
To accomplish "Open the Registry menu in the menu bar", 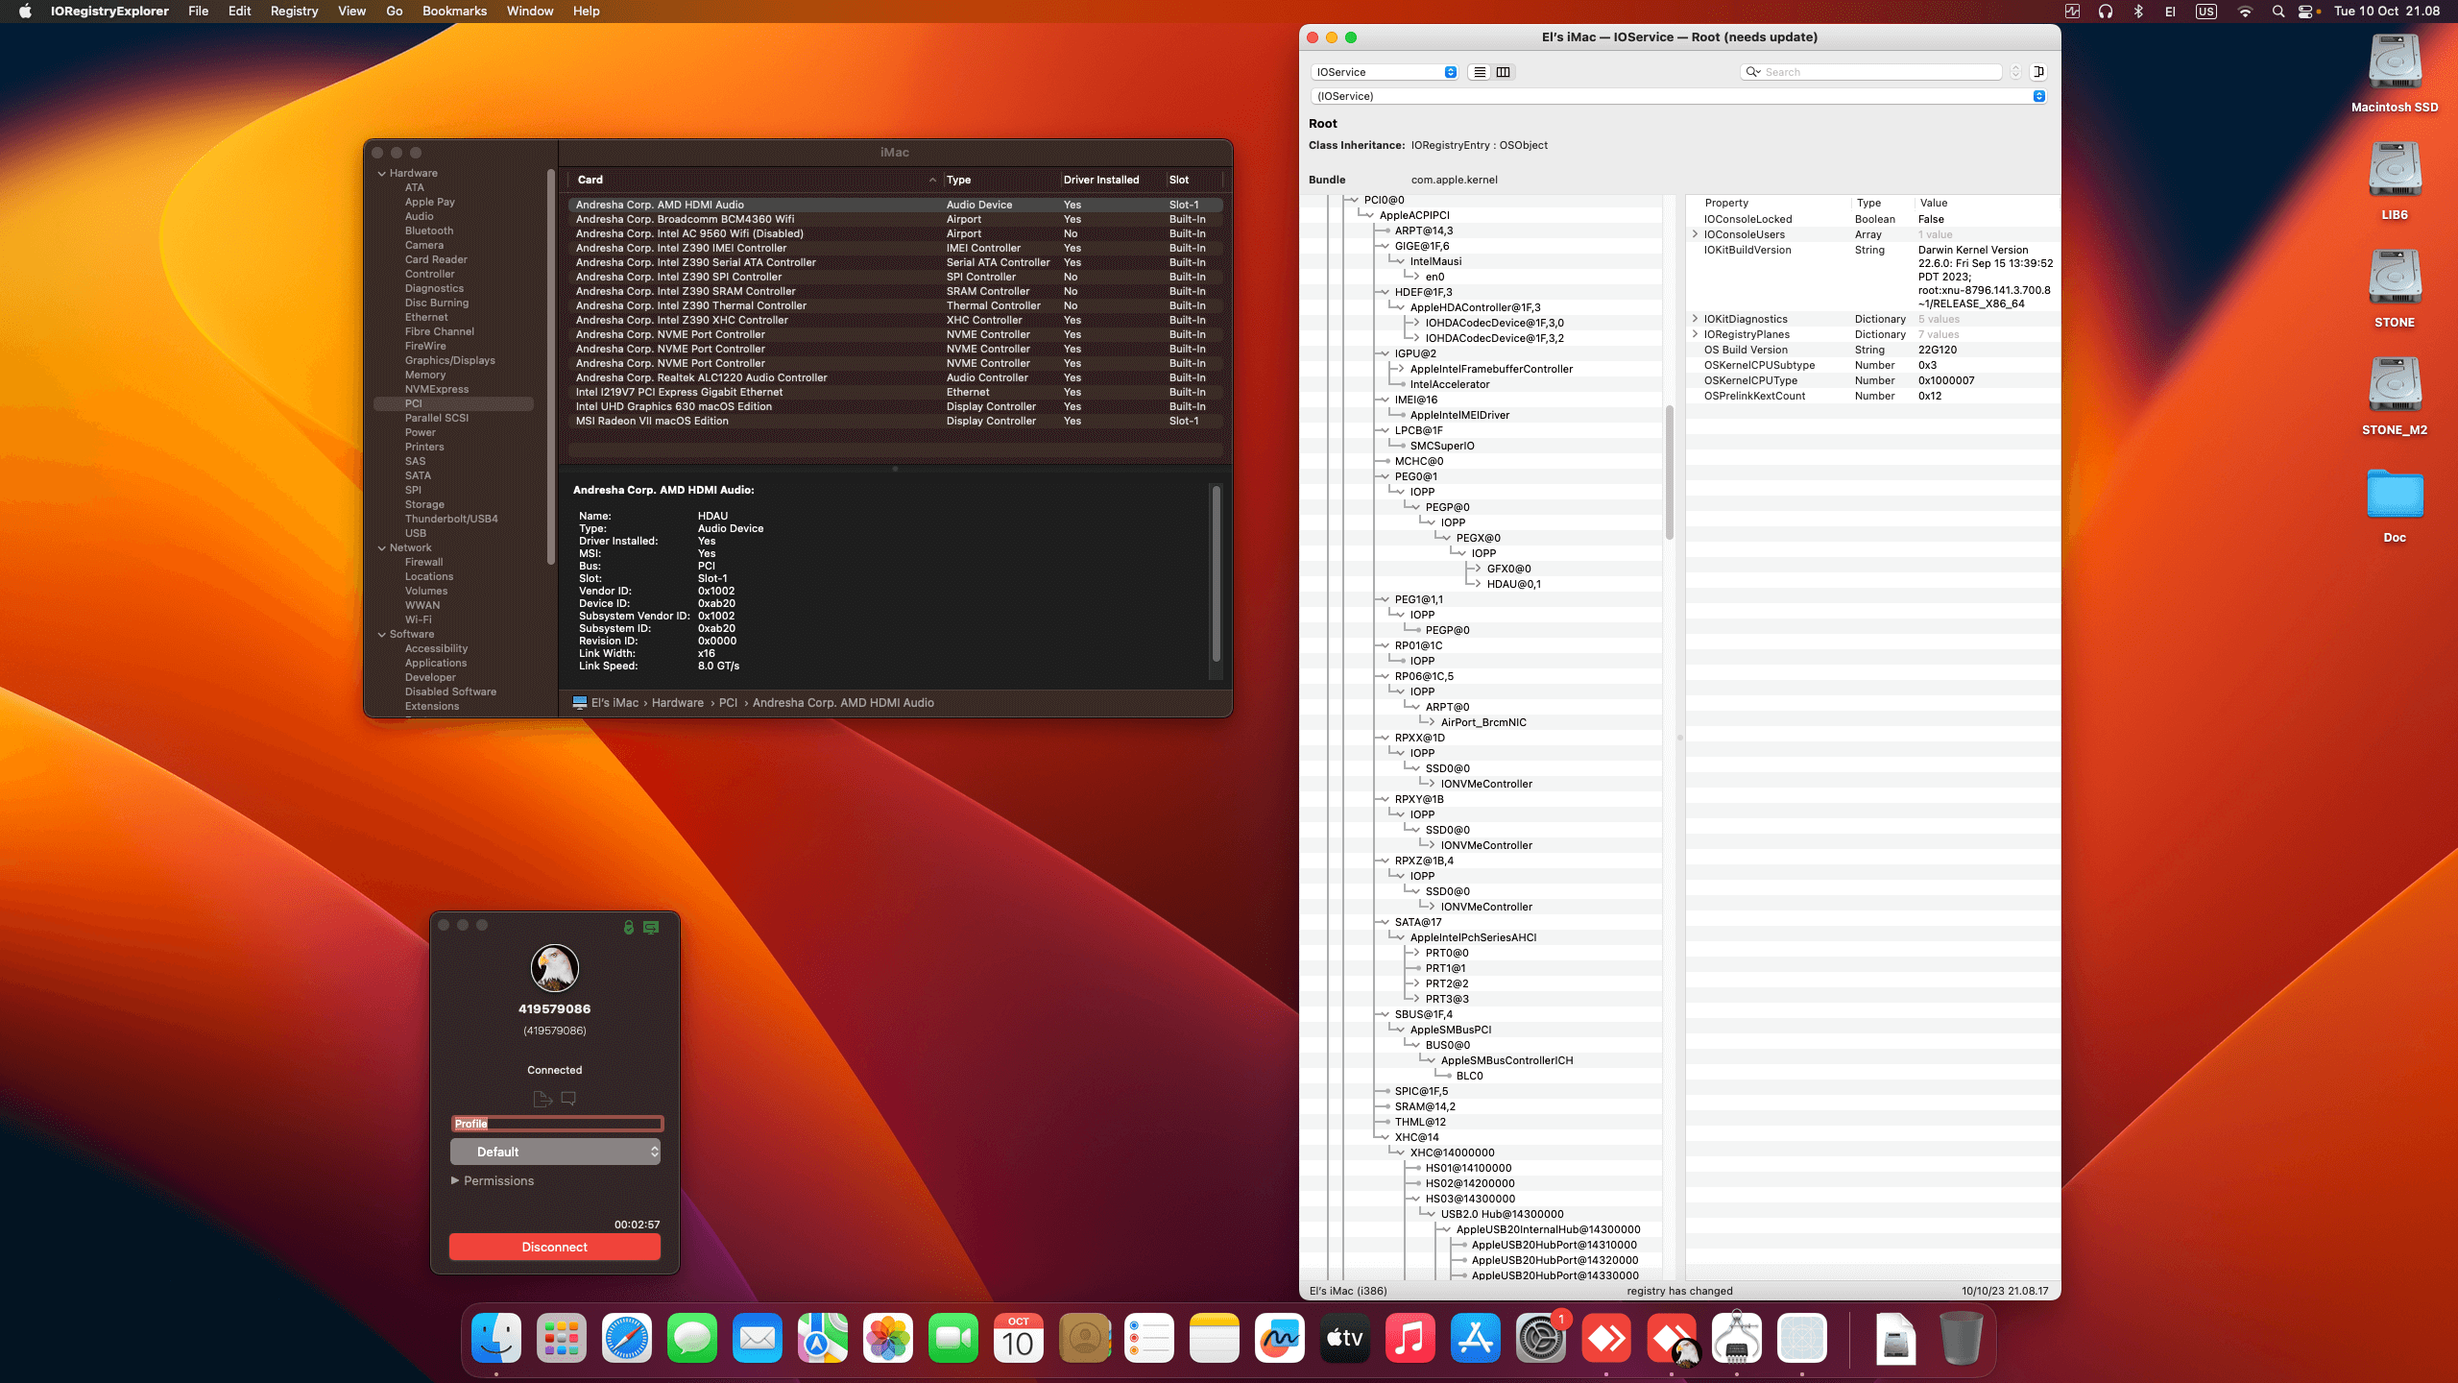I will (295, 11).
